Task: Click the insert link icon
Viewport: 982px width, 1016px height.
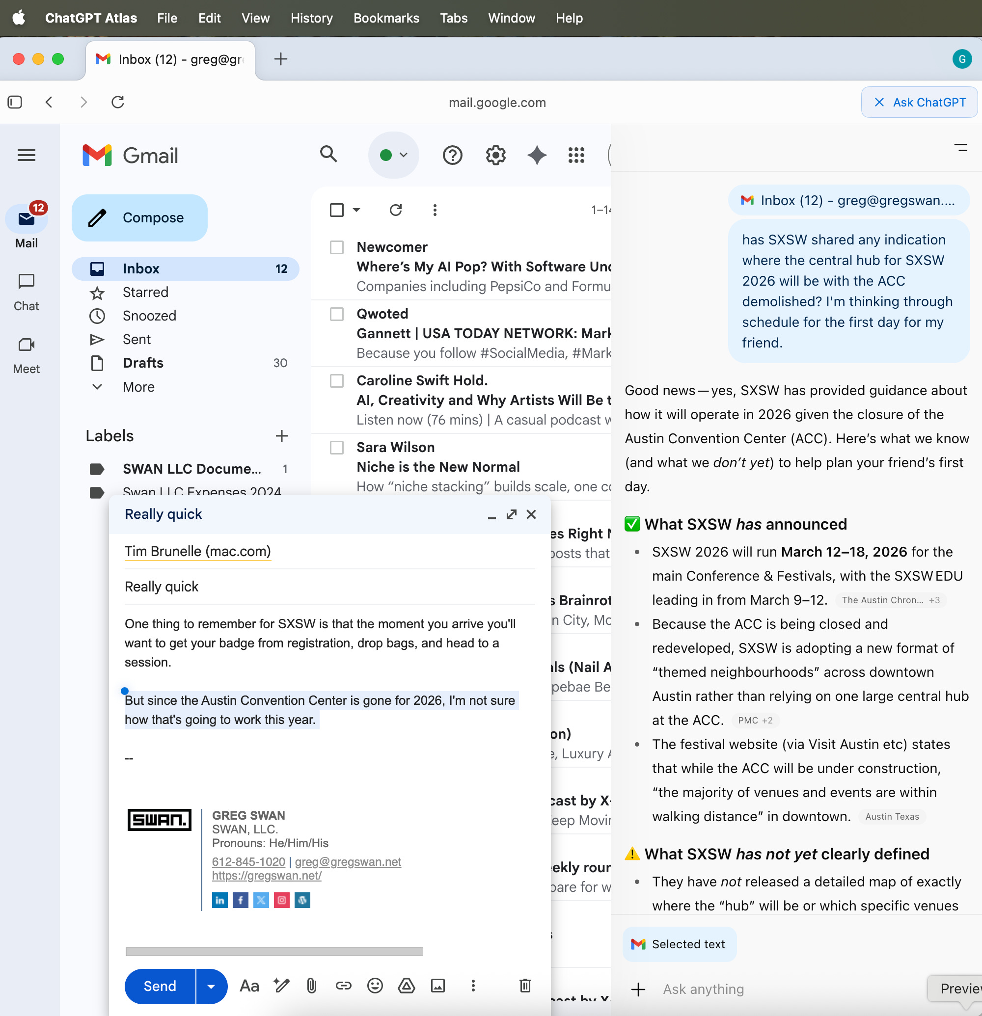Action: [343, 986]
